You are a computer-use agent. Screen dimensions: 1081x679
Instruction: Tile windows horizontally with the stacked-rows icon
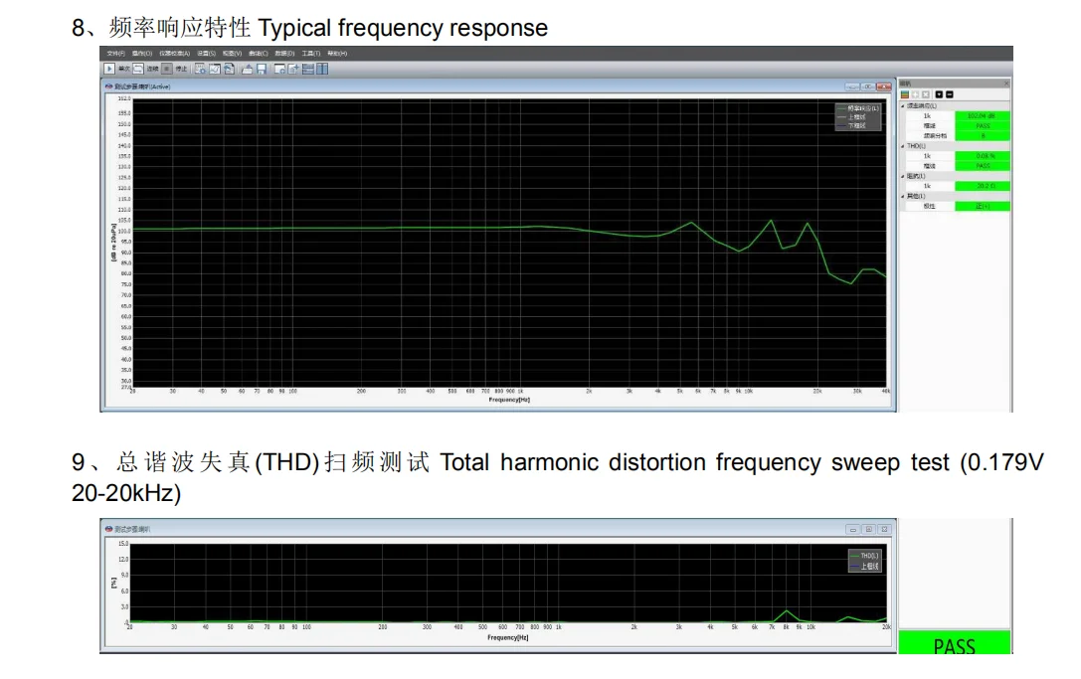308,69
